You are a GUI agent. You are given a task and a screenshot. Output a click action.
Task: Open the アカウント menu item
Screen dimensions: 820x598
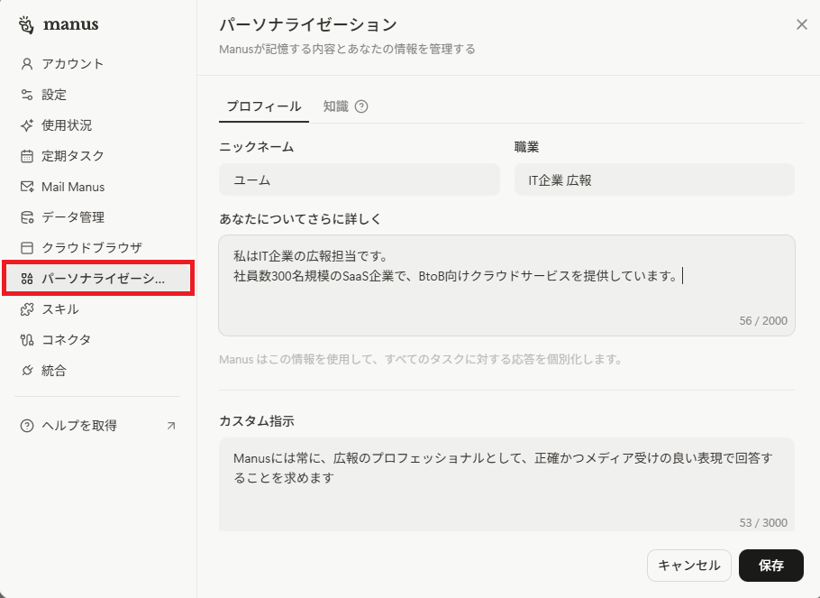pos(98,64)
